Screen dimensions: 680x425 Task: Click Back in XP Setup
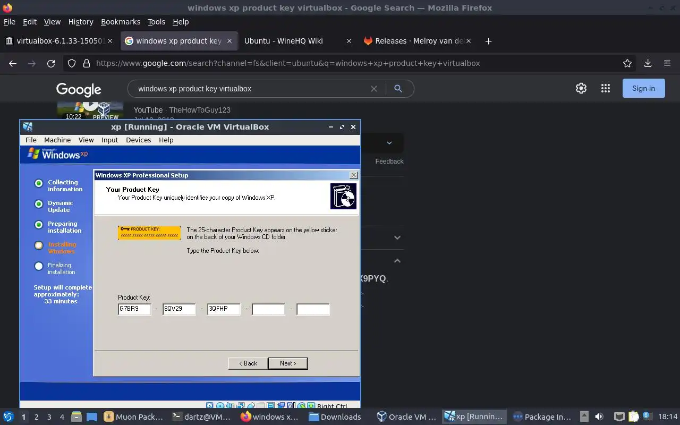click(x=248, y=363)
